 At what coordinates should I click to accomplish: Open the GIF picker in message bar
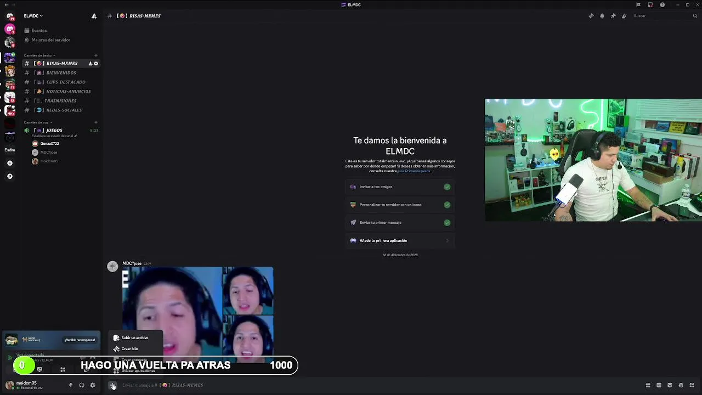[x=659, y=385]
